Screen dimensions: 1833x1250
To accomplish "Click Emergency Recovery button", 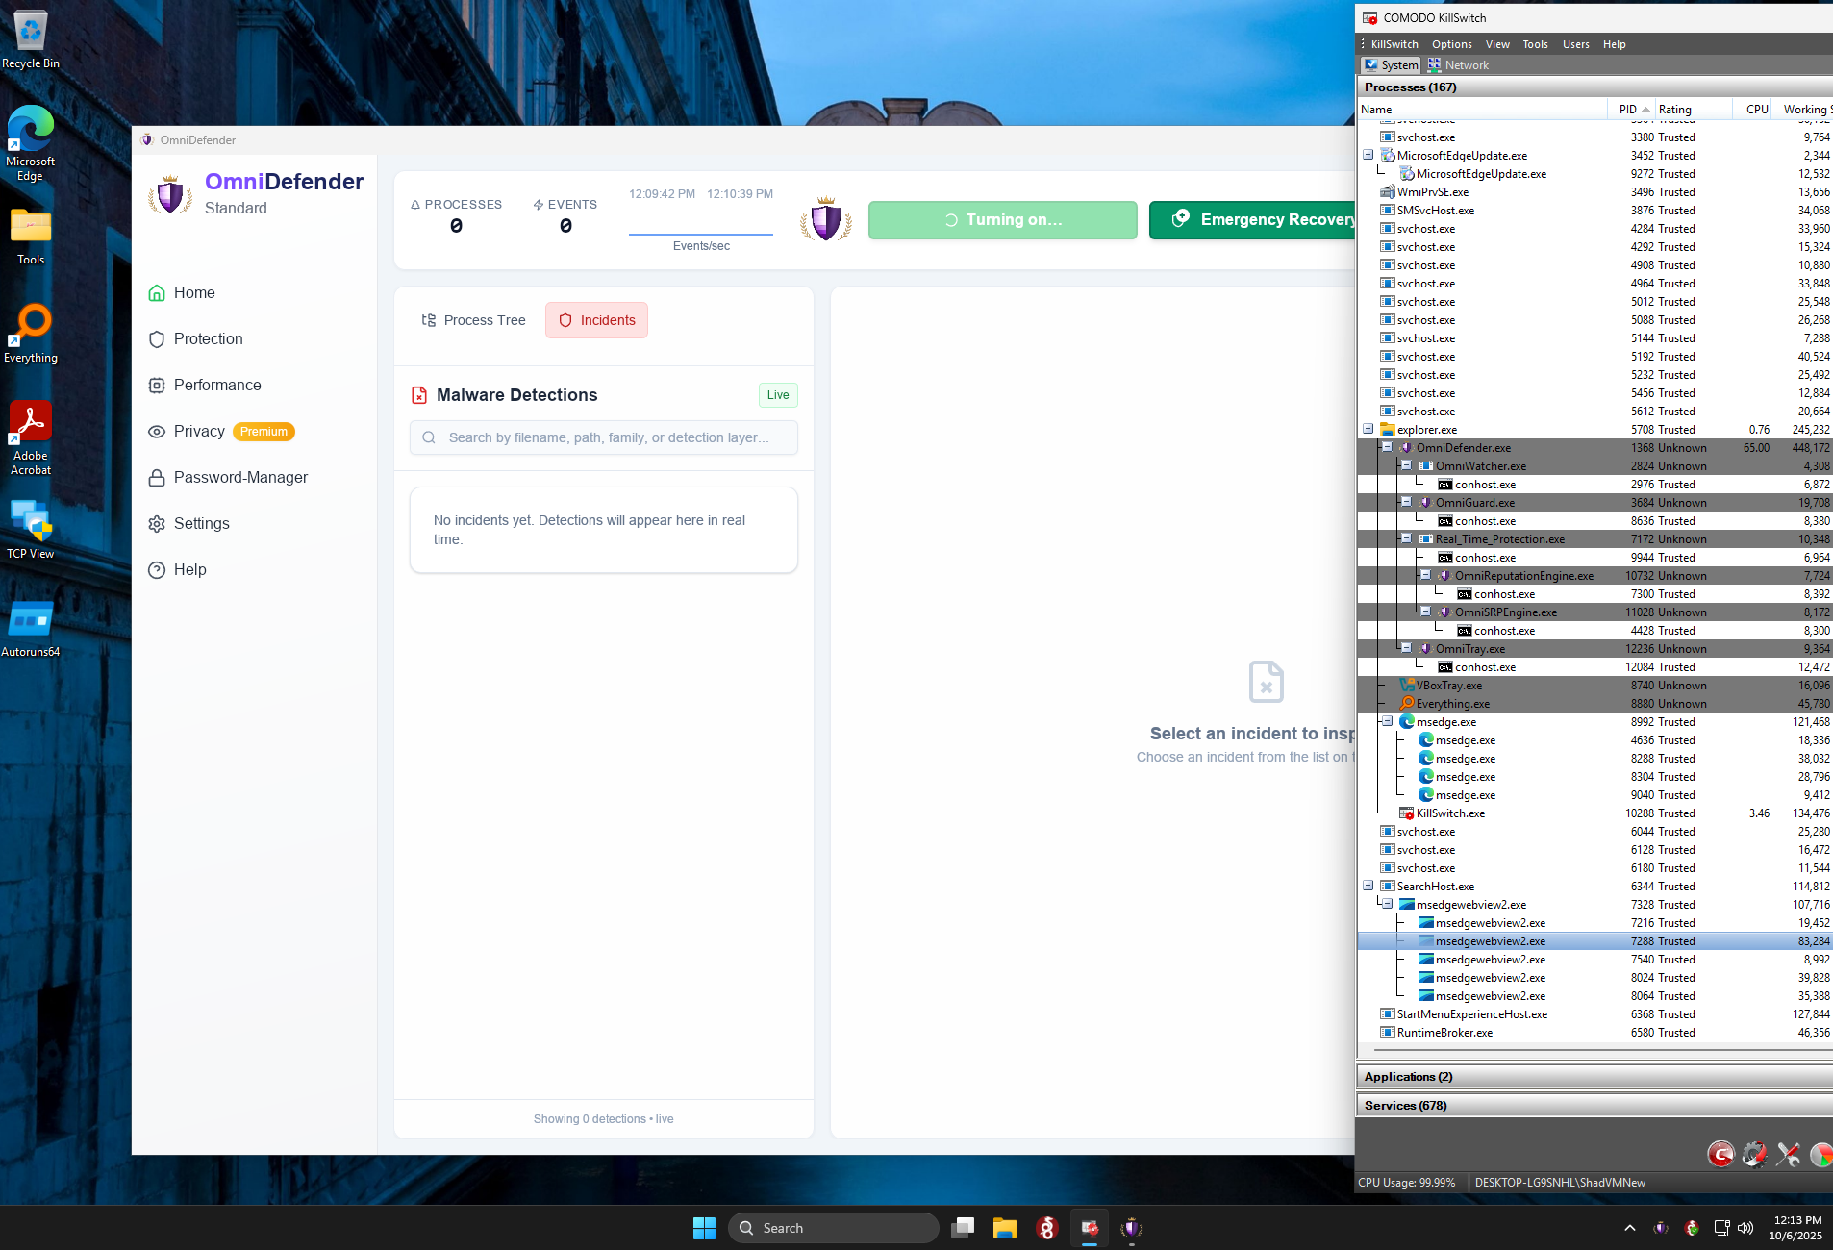I will (1252, 220).
